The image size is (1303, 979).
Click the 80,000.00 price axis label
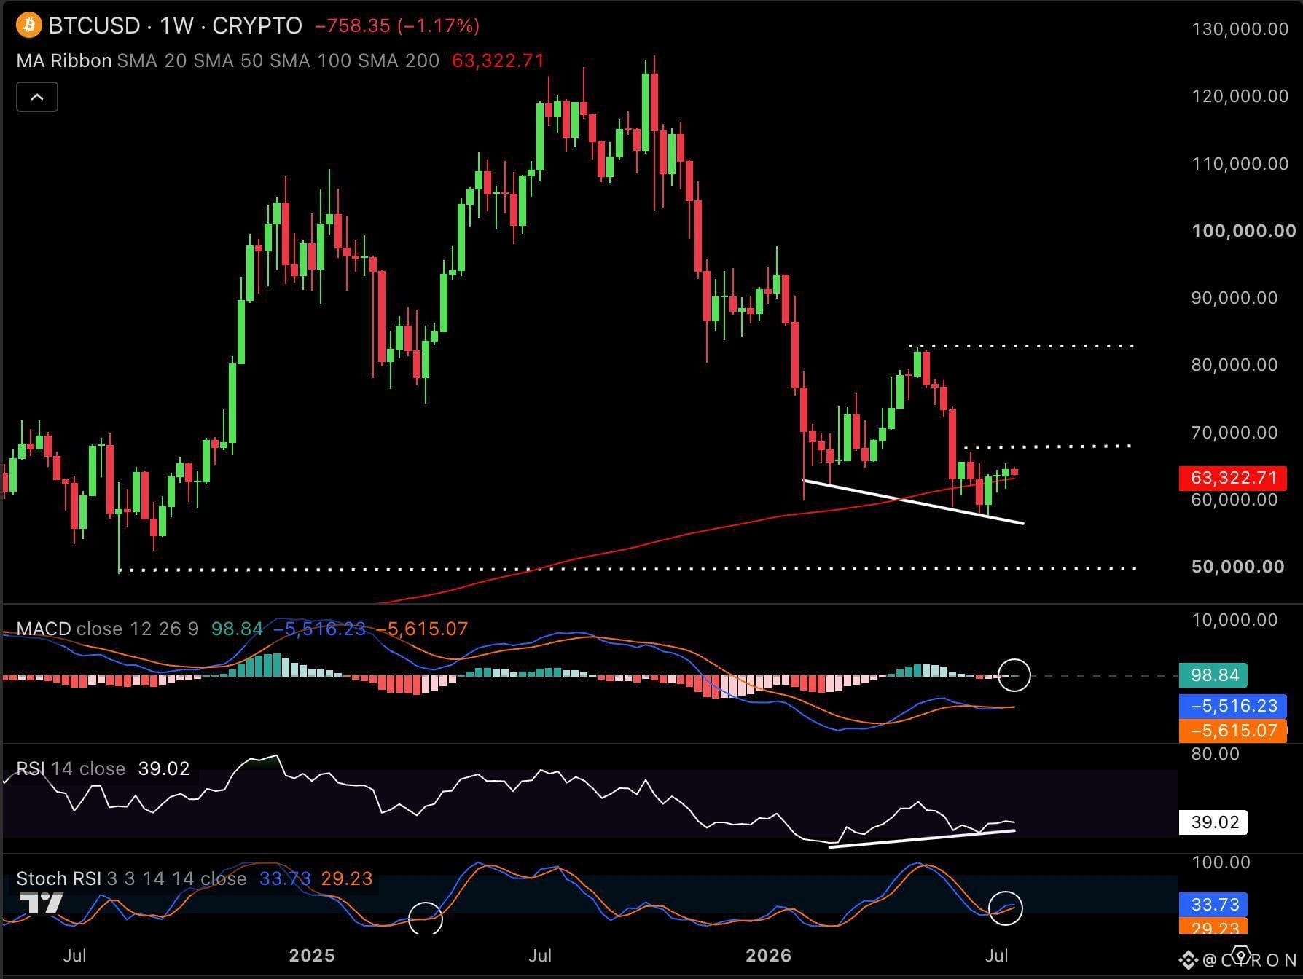pyautogui.click(x=1235, y=365)
